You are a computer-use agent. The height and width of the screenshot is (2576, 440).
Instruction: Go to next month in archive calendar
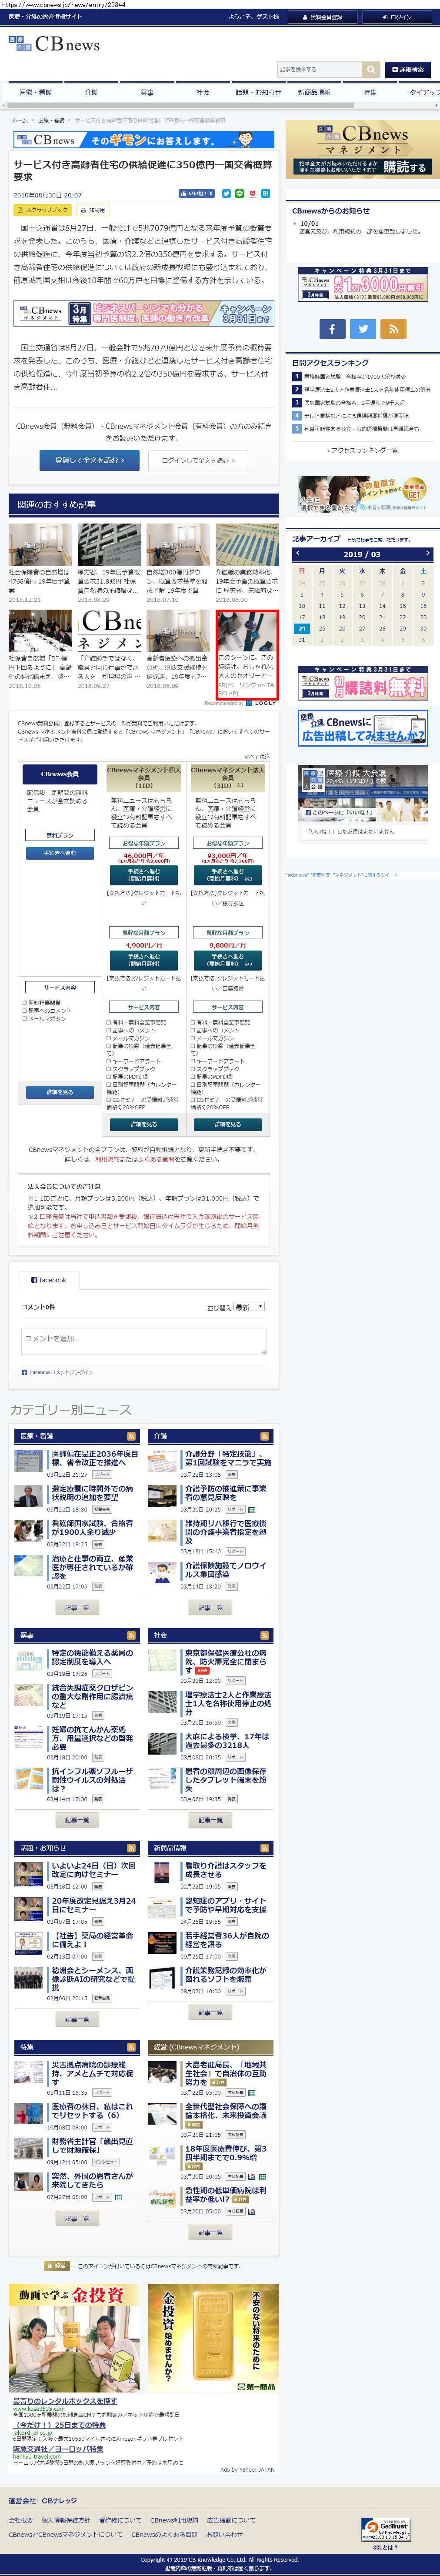coord(427,553)
